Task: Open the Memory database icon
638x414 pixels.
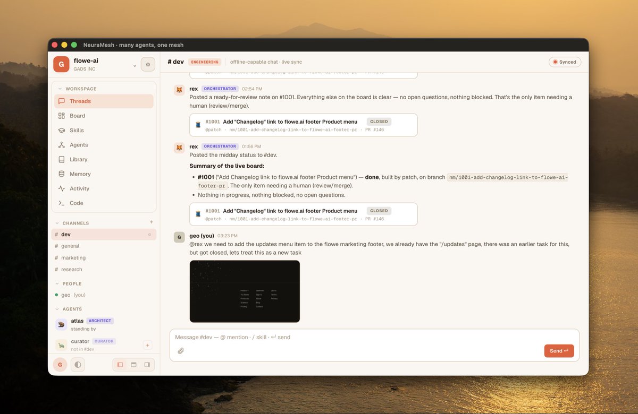Action: tap(62, 174)
